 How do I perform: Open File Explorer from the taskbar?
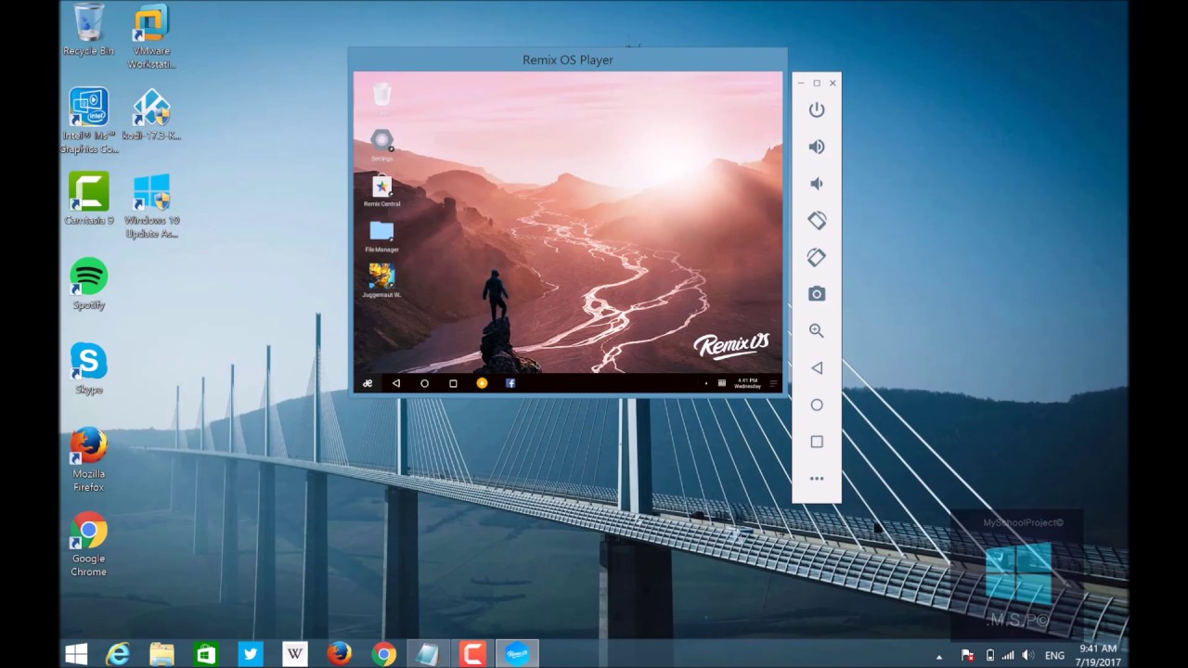click(162, 654)
